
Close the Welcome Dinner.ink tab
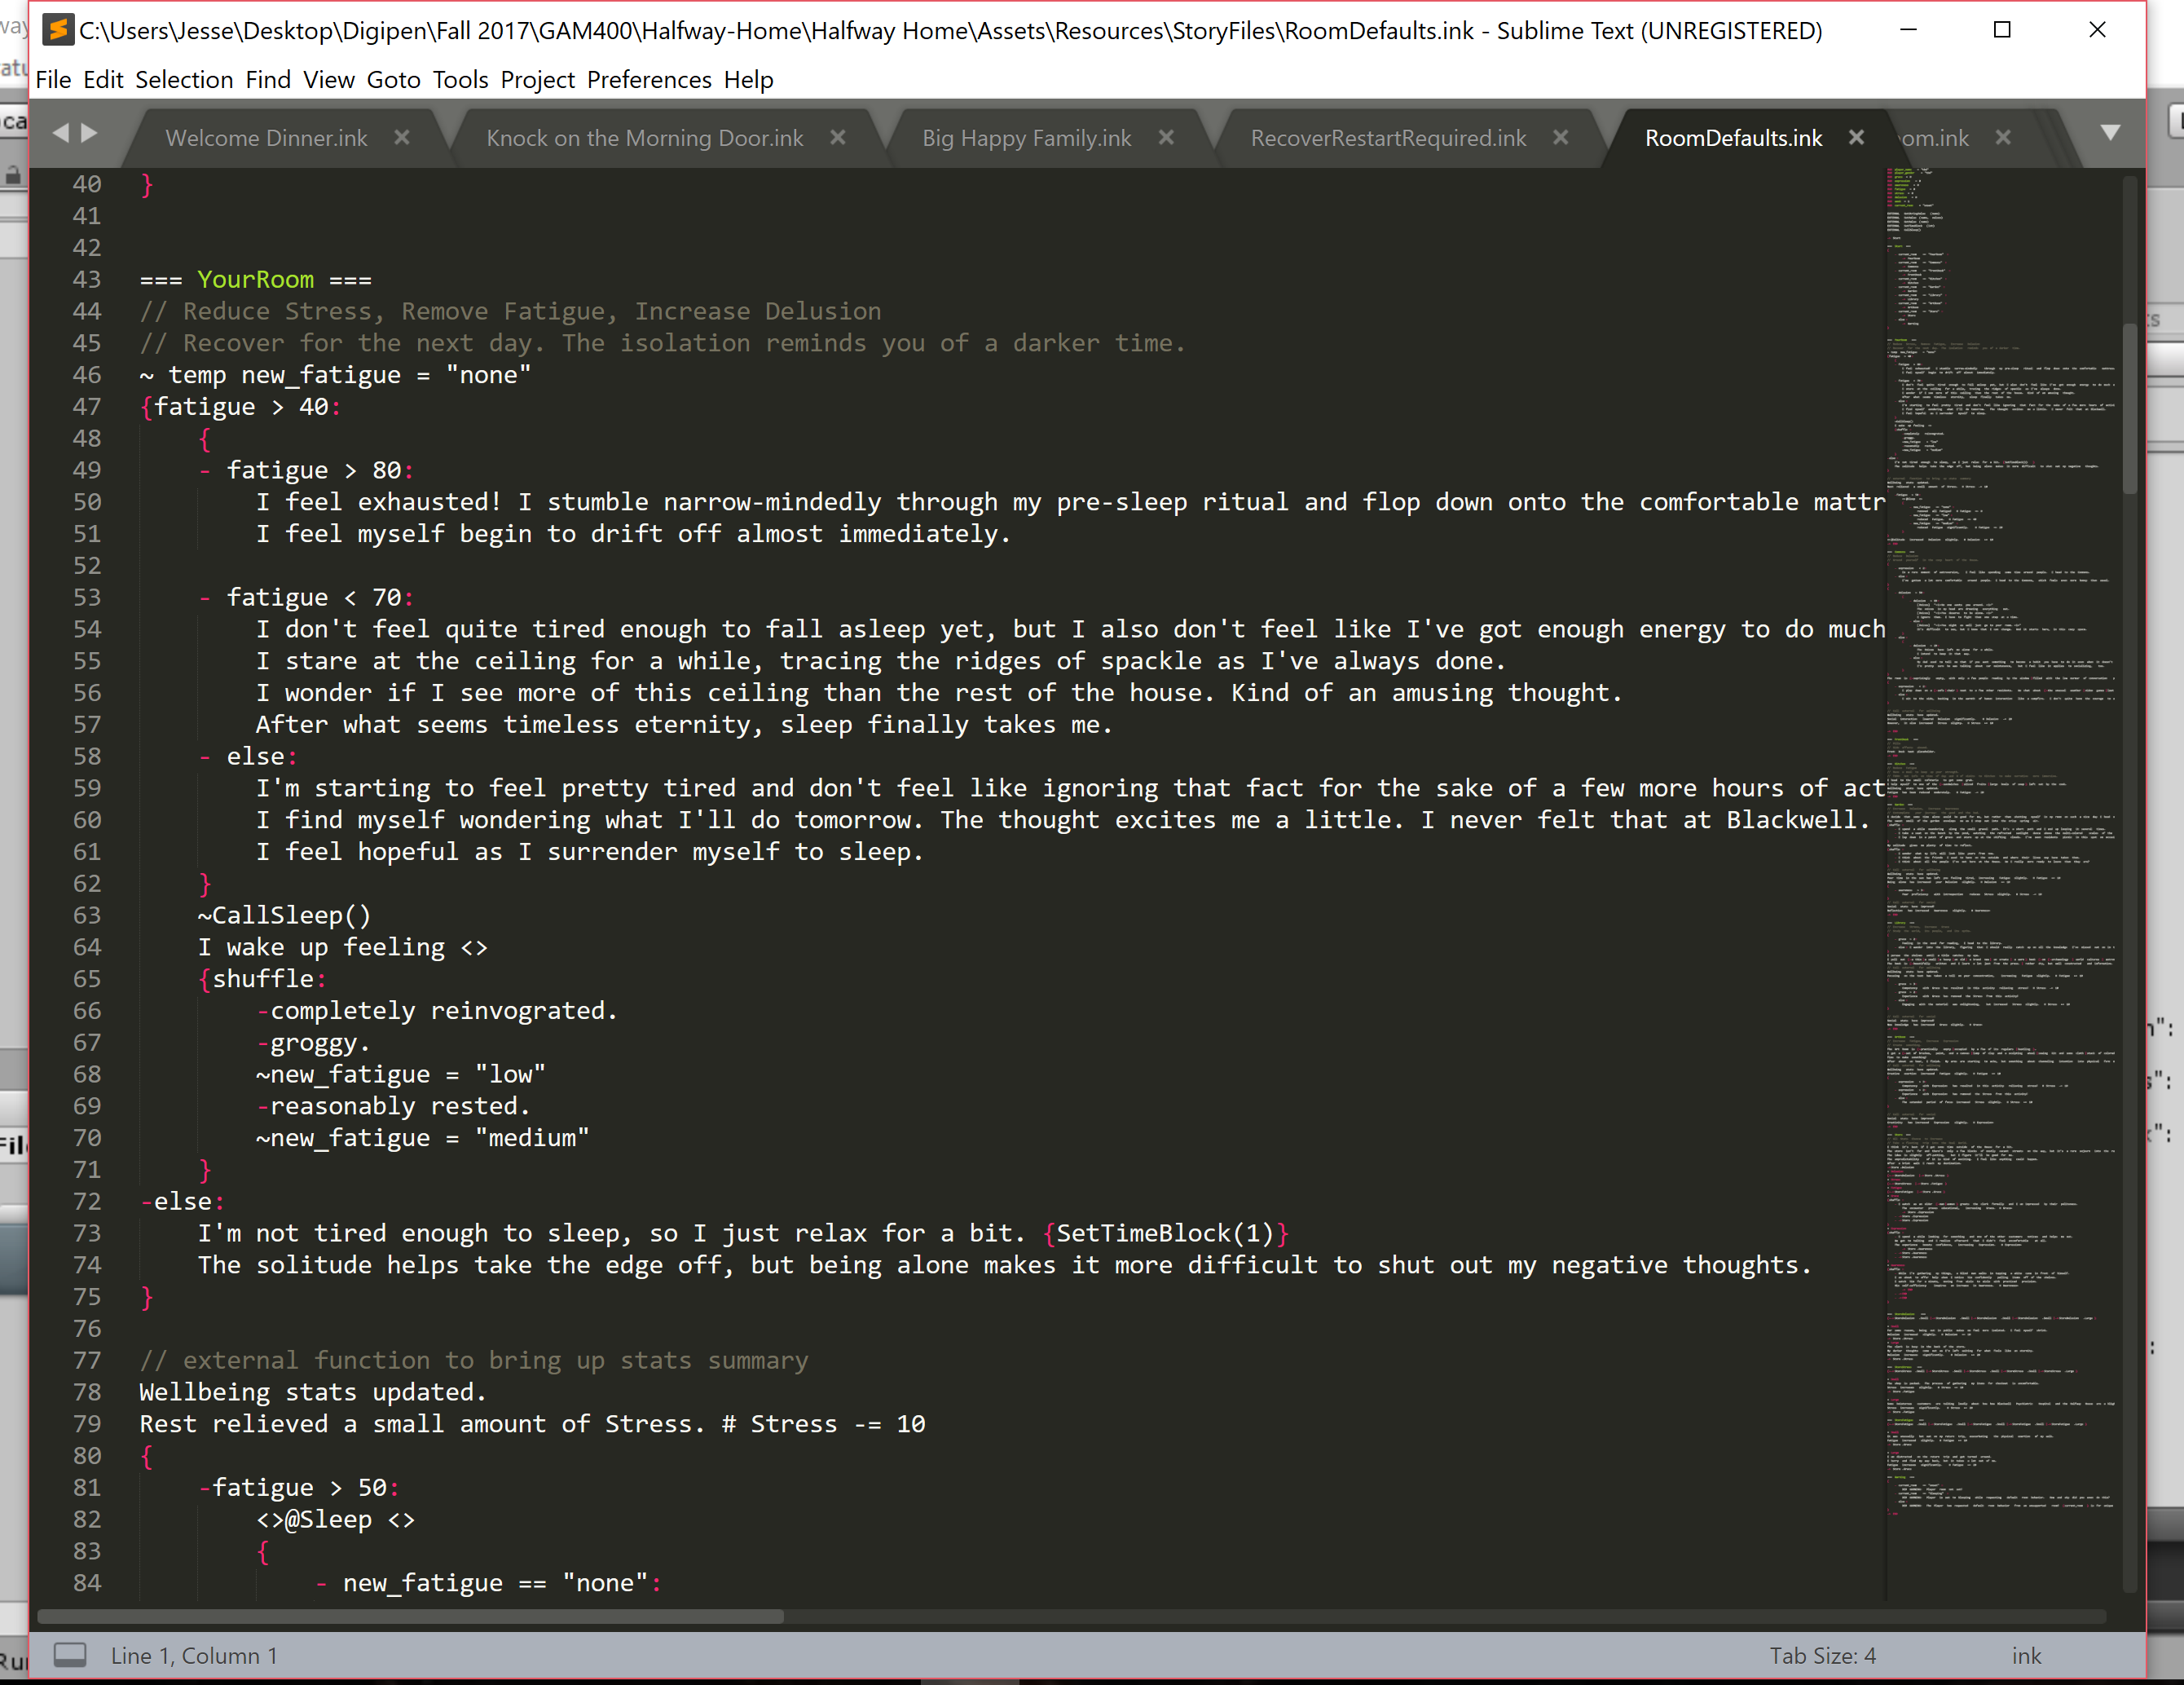(402, 137)
